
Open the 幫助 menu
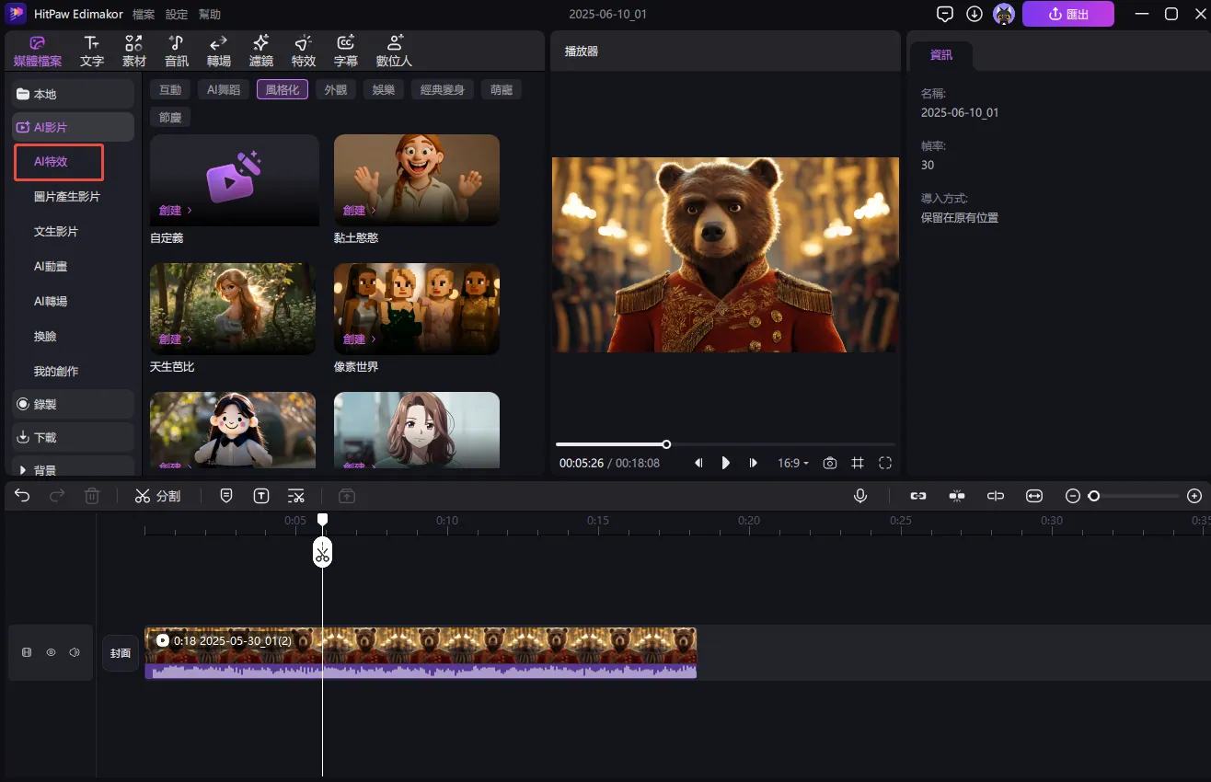210,14
